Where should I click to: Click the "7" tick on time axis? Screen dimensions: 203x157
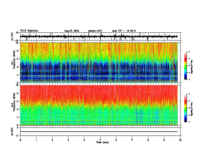[132, 140]
